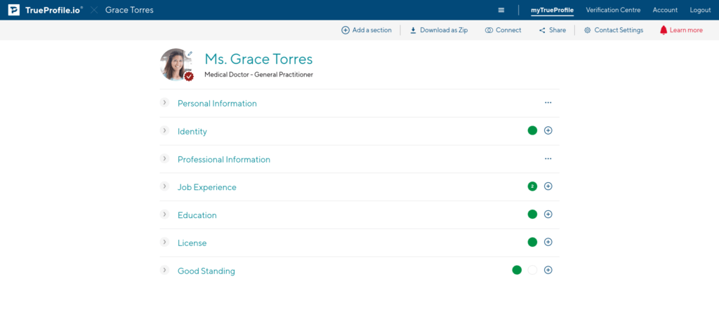719x312 pixels.
Task: Click Grace Torres profile photo
Action: click(x=176, y=65)
